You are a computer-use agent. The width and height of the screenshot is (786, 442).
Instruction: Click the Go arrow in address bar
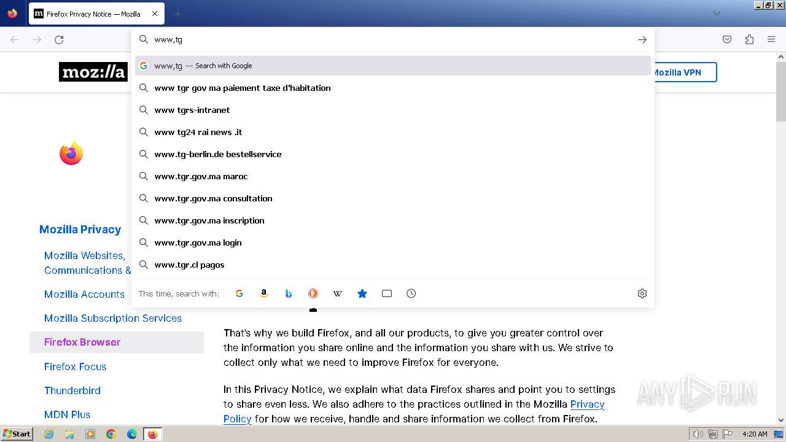coord(642,39)
